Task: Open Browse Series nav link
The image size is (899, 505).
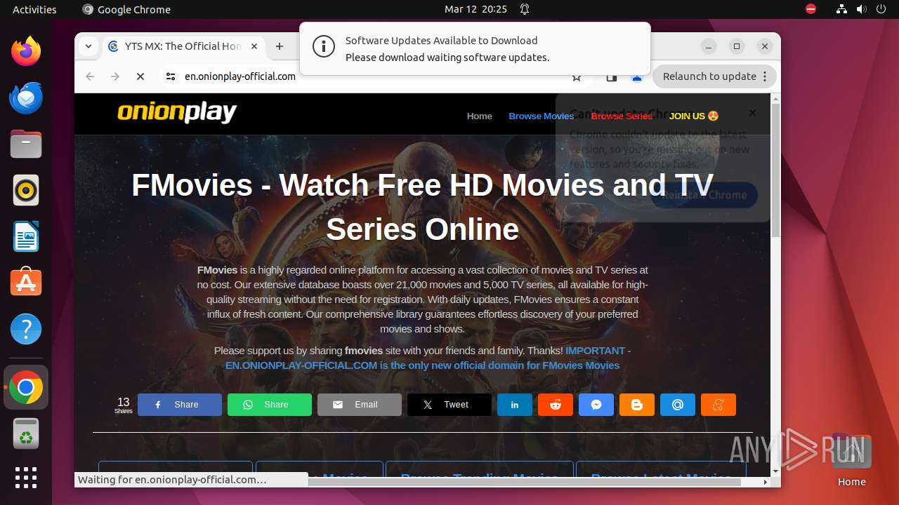Action: coord(622,116)
